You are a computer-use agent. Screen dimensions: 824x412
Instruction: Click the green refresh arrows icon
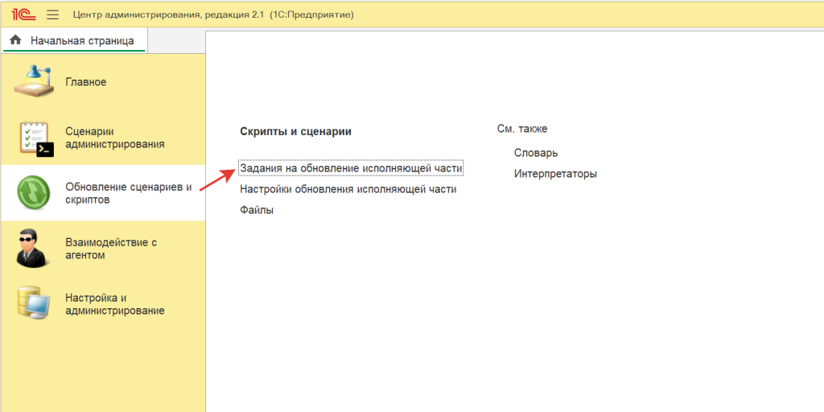(x=35, y=193)
